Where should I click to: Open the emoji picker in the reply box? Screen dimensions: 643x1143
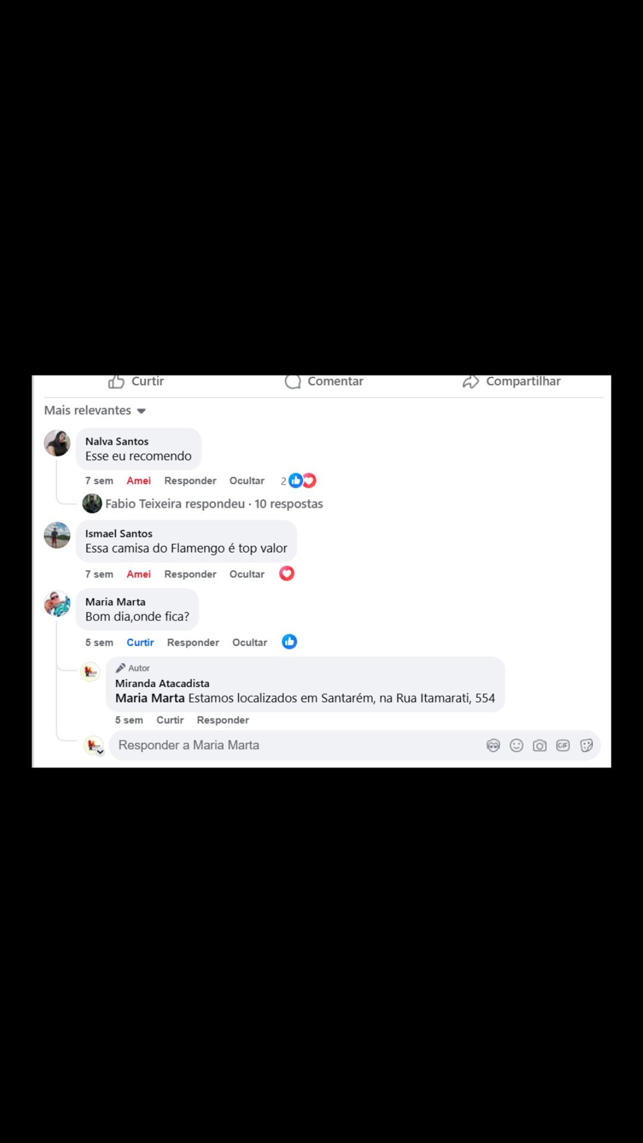point(516,745)
